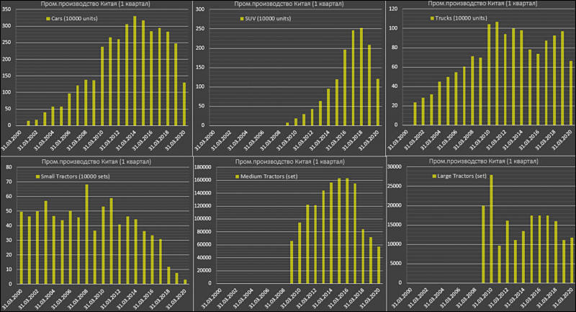Click the Cars (10000 units) legend color marker
Image resolution: width=576 pixels, height=312 pixels.
[x=48, y=19]
